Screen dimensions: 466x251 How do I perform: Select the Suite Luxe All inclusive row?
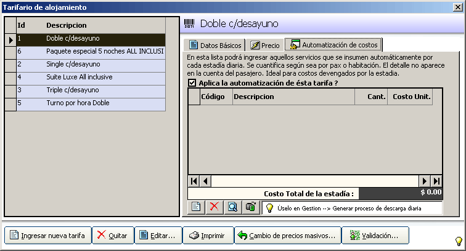(x=90, y=77)
